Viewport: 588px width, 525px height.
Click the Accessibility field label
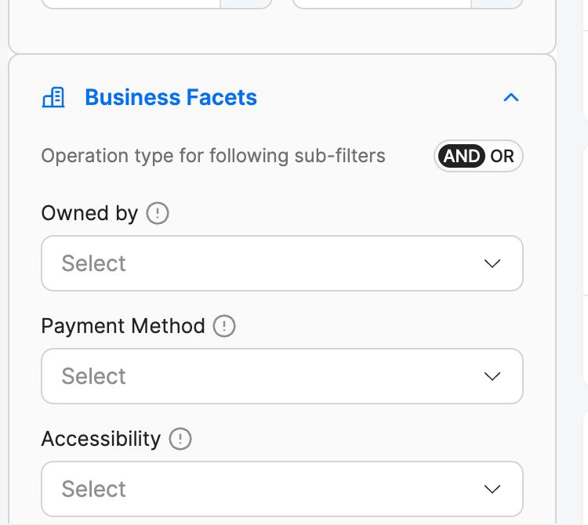[x=101, y=439]
